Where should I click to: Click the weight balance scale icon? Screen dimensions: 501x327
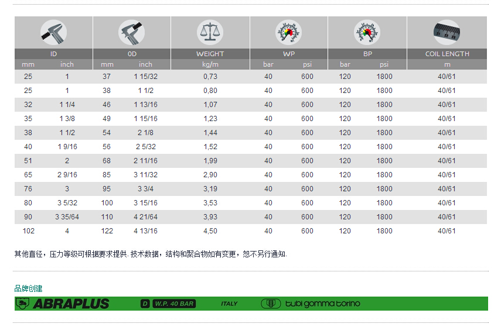click(210, 32)
